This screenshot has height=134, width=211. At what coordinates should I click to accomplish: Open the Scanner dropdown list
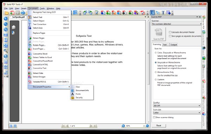tap(177, 24)
